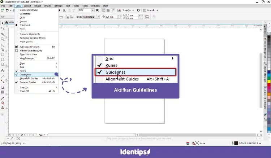Click the black outline color swatch

236,143
